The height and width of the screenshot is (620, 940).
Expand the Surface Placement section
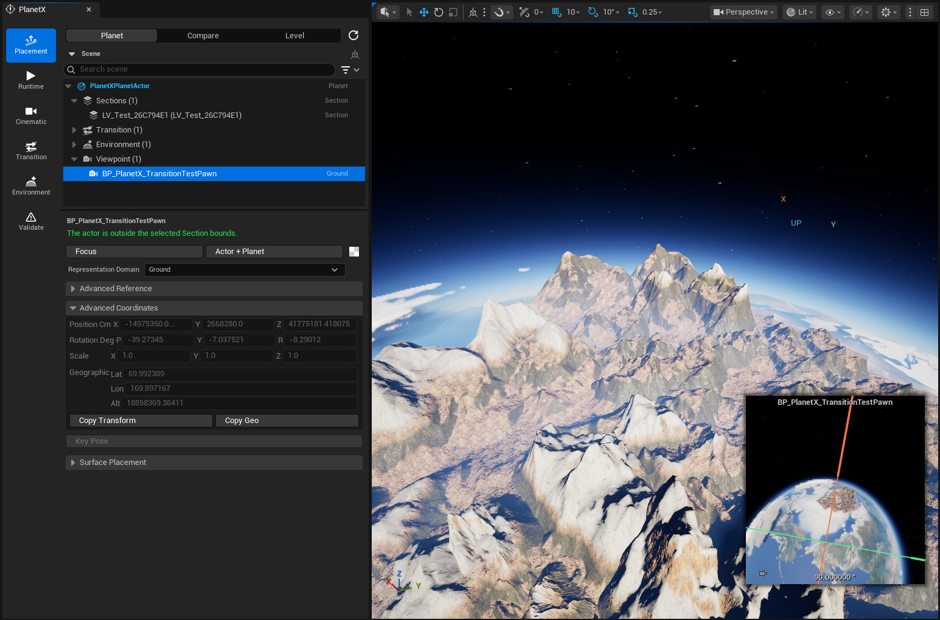point(214,463)
